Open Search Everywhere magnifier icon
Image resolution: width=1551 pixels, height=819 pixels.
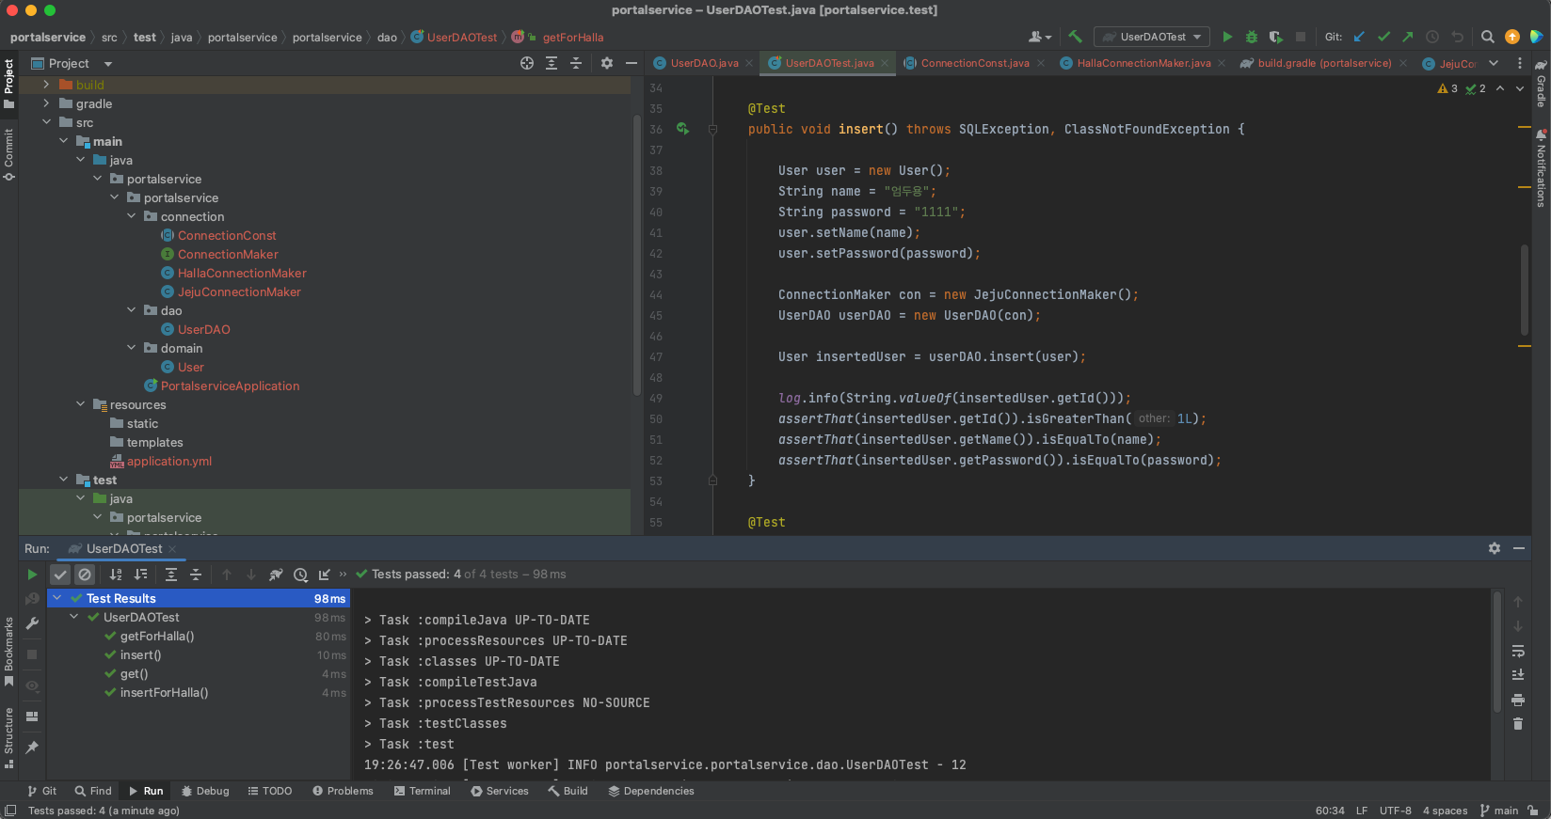coord(1487,37)
